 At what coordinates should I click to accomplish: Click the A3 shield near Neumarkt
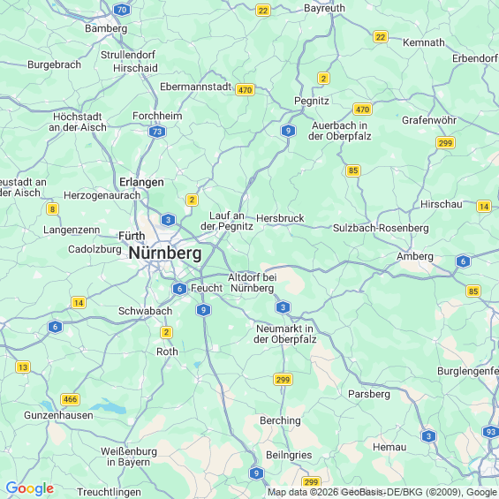283,307
